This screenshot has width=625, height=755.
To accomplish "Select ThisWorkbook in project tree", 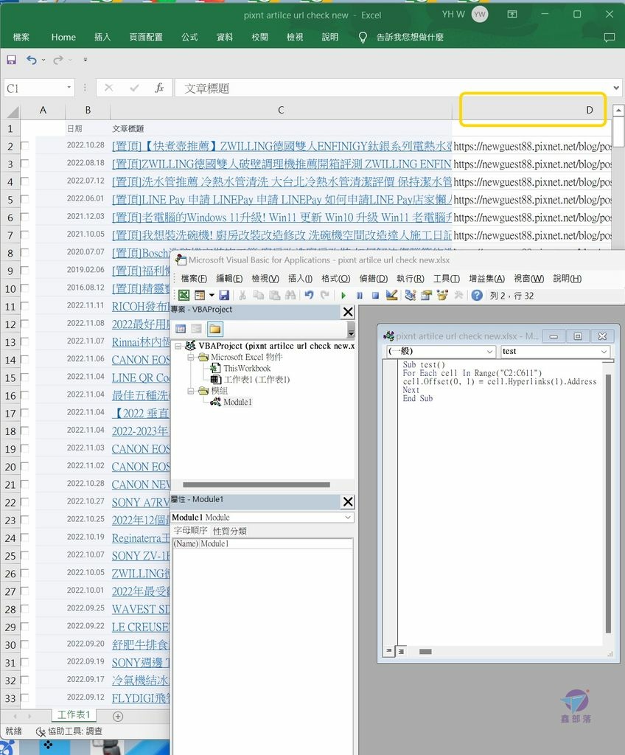I will pos(246,369).
